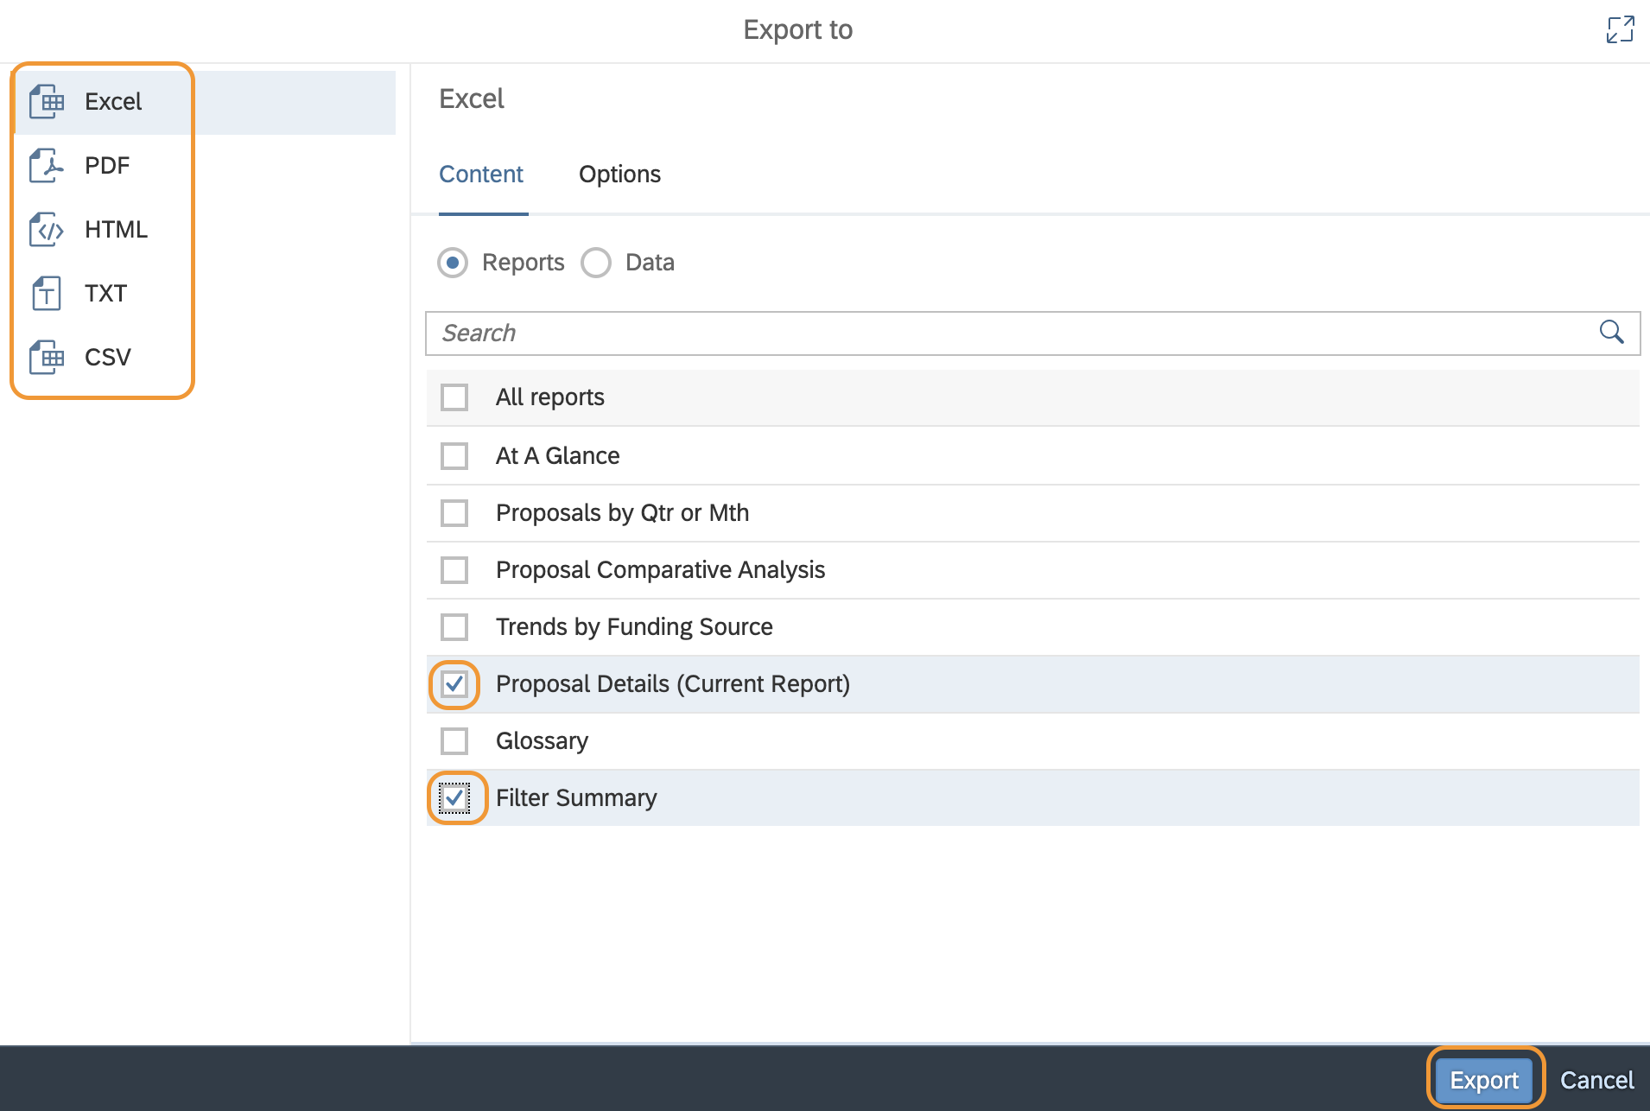Screen dimensions: 1650x1111
Task: Select the Data radio button
Action: click(596, 263)
